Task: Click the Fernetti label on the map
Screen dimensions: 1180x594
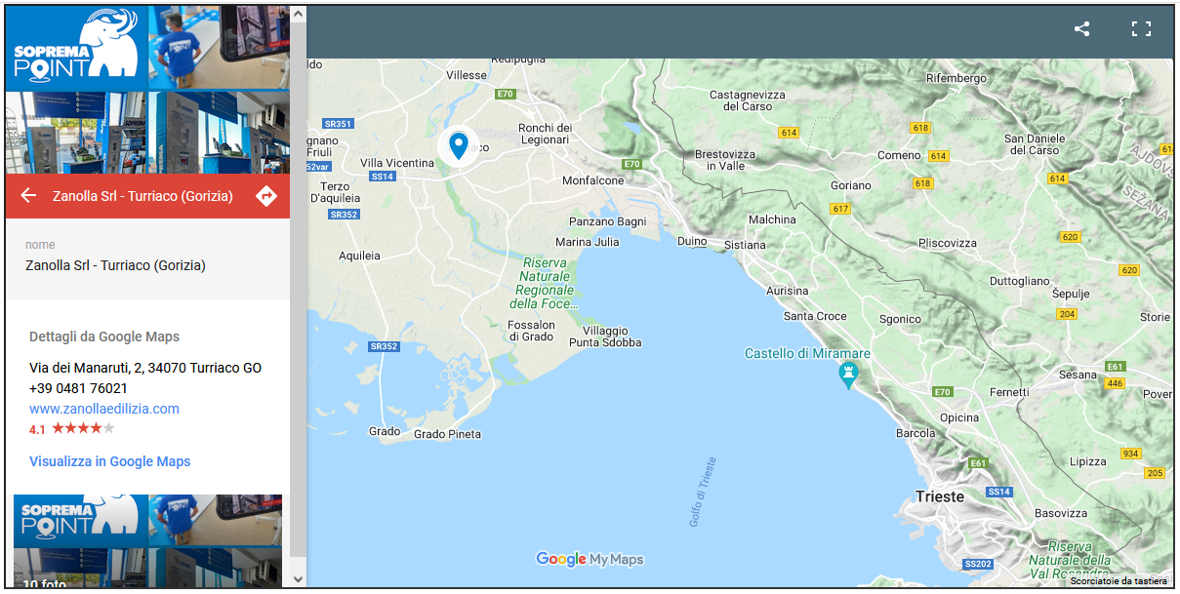Action: click(x=1008, y=392)
